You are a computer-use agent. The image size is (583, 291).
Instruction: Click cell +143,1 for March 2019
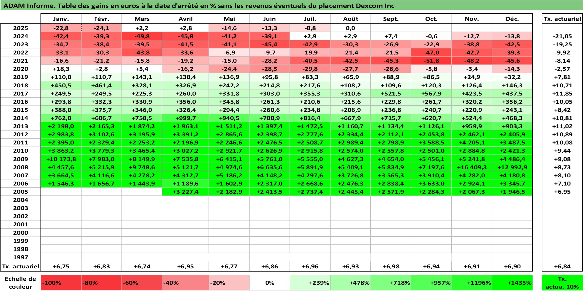click(142, 77)
